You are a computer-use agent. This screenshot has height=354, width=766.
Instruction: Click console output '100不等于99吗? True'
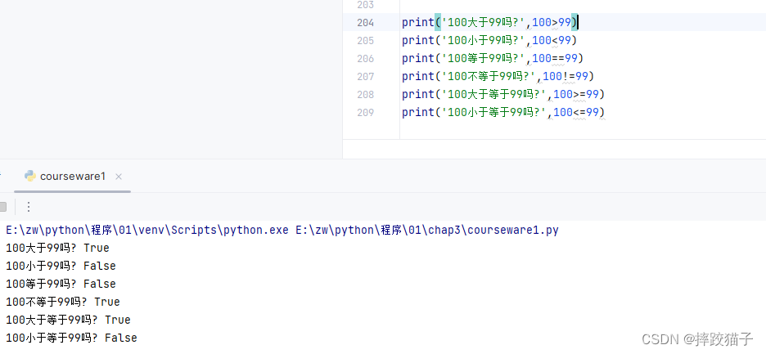pyautogui.click(x=63, y=302)
